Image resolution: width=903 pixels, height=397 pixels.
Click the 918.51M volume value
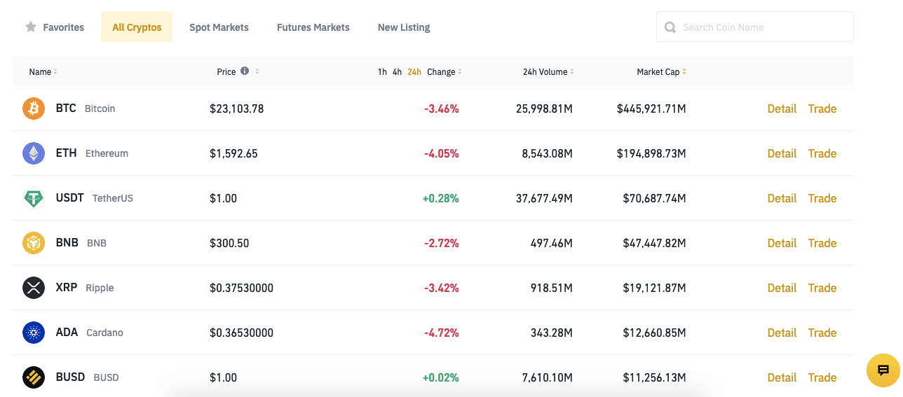[552, 288]
